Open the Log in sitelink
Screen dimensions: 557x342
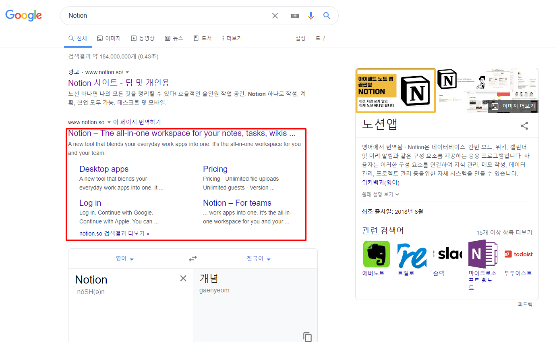[x=90, y=203]
